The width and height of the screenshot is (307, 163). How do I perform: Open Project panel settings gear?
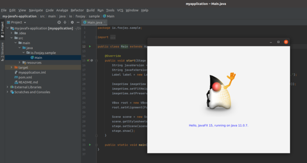click(72, 22)
